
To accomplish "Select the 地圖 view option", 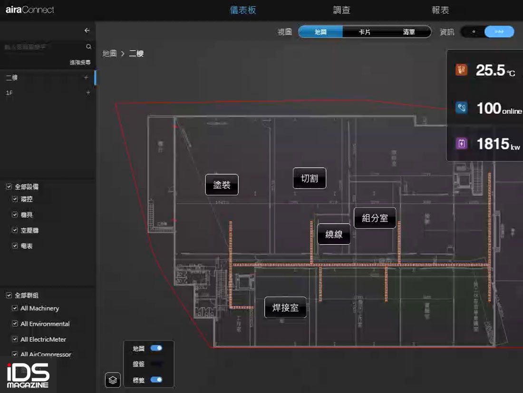I will (x=320, y=32).
